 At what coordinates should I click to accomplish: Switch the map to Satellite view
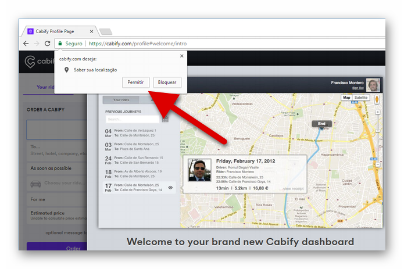point(361,98)
